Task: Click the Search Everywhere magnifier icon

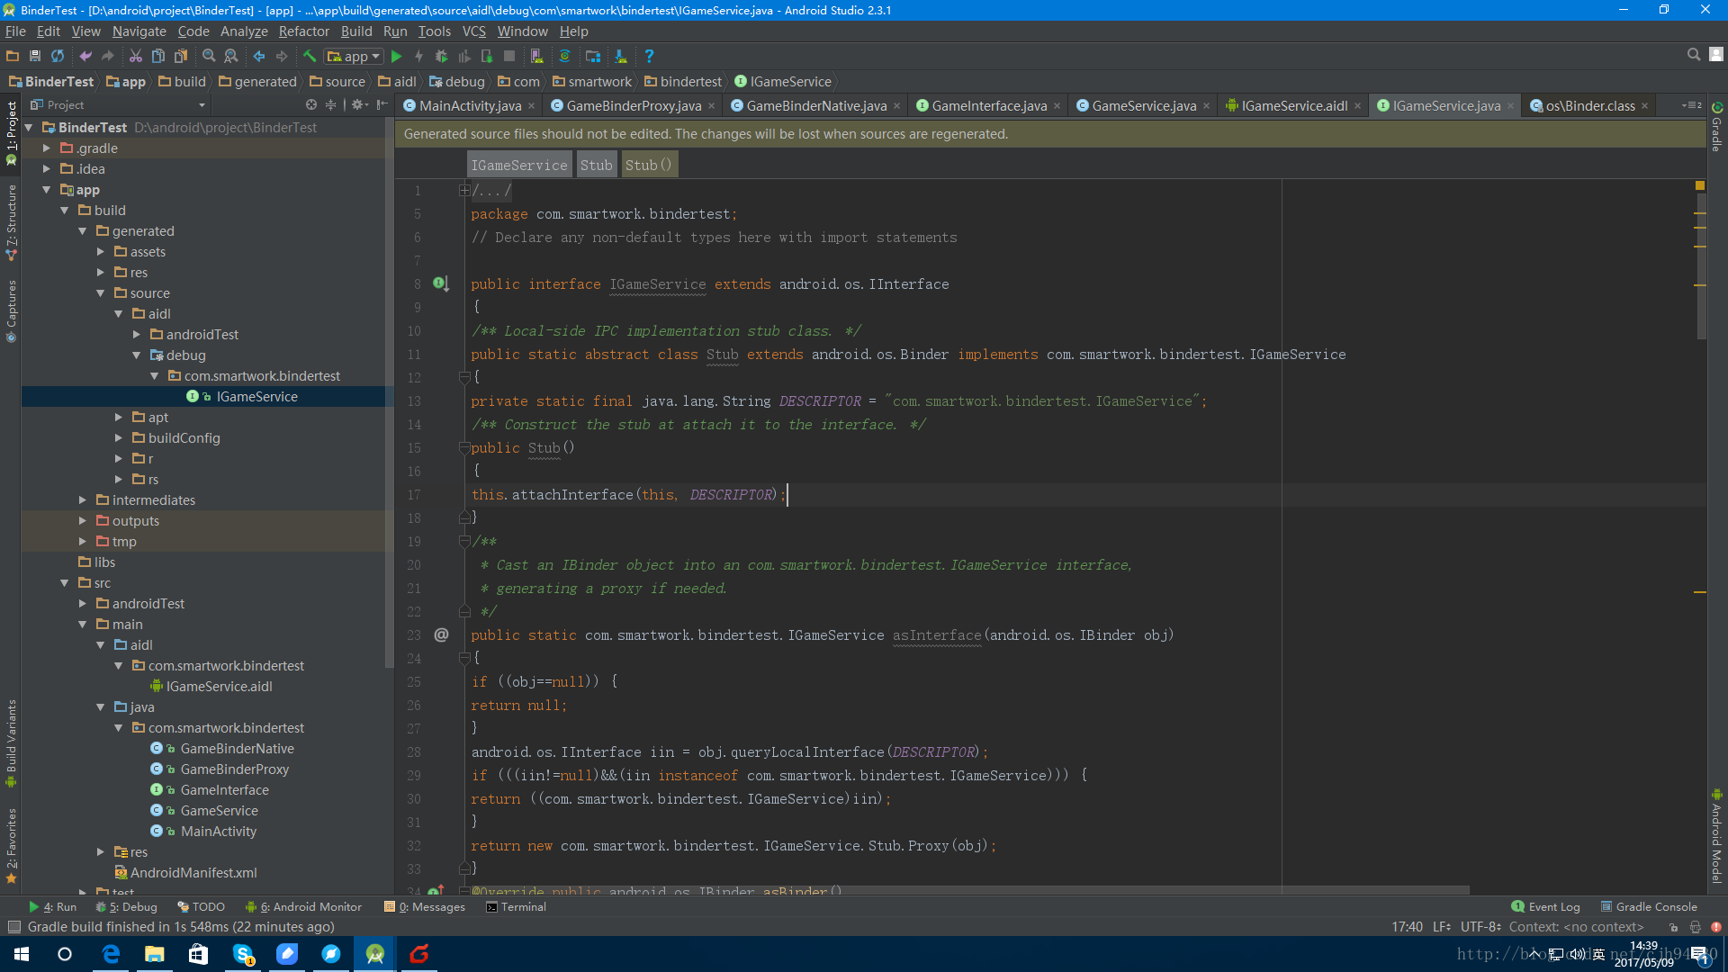Action: 1694,55
